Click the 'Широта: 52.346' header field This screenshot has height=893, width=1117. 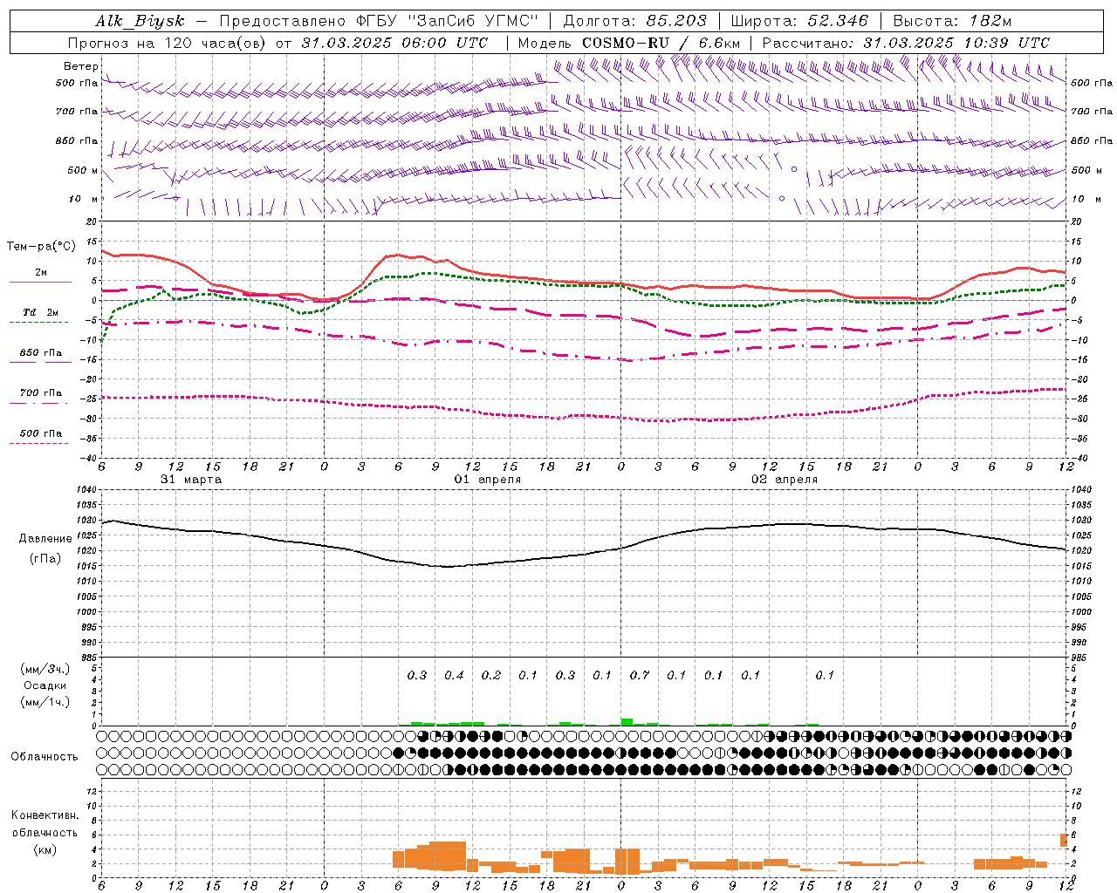point(799,21)
